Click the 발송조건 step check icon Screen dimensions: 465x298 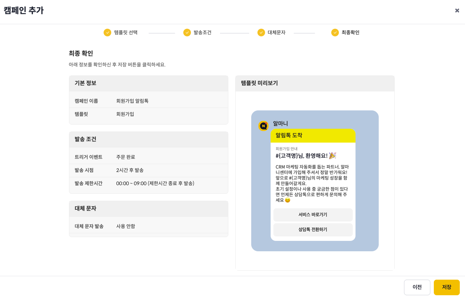pyautogui.click(x=187, y=33)
